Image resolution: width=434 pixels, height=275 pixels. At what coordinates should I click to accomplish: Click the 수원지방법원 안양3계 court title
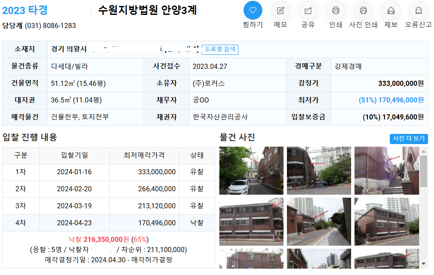pos(147,11)
